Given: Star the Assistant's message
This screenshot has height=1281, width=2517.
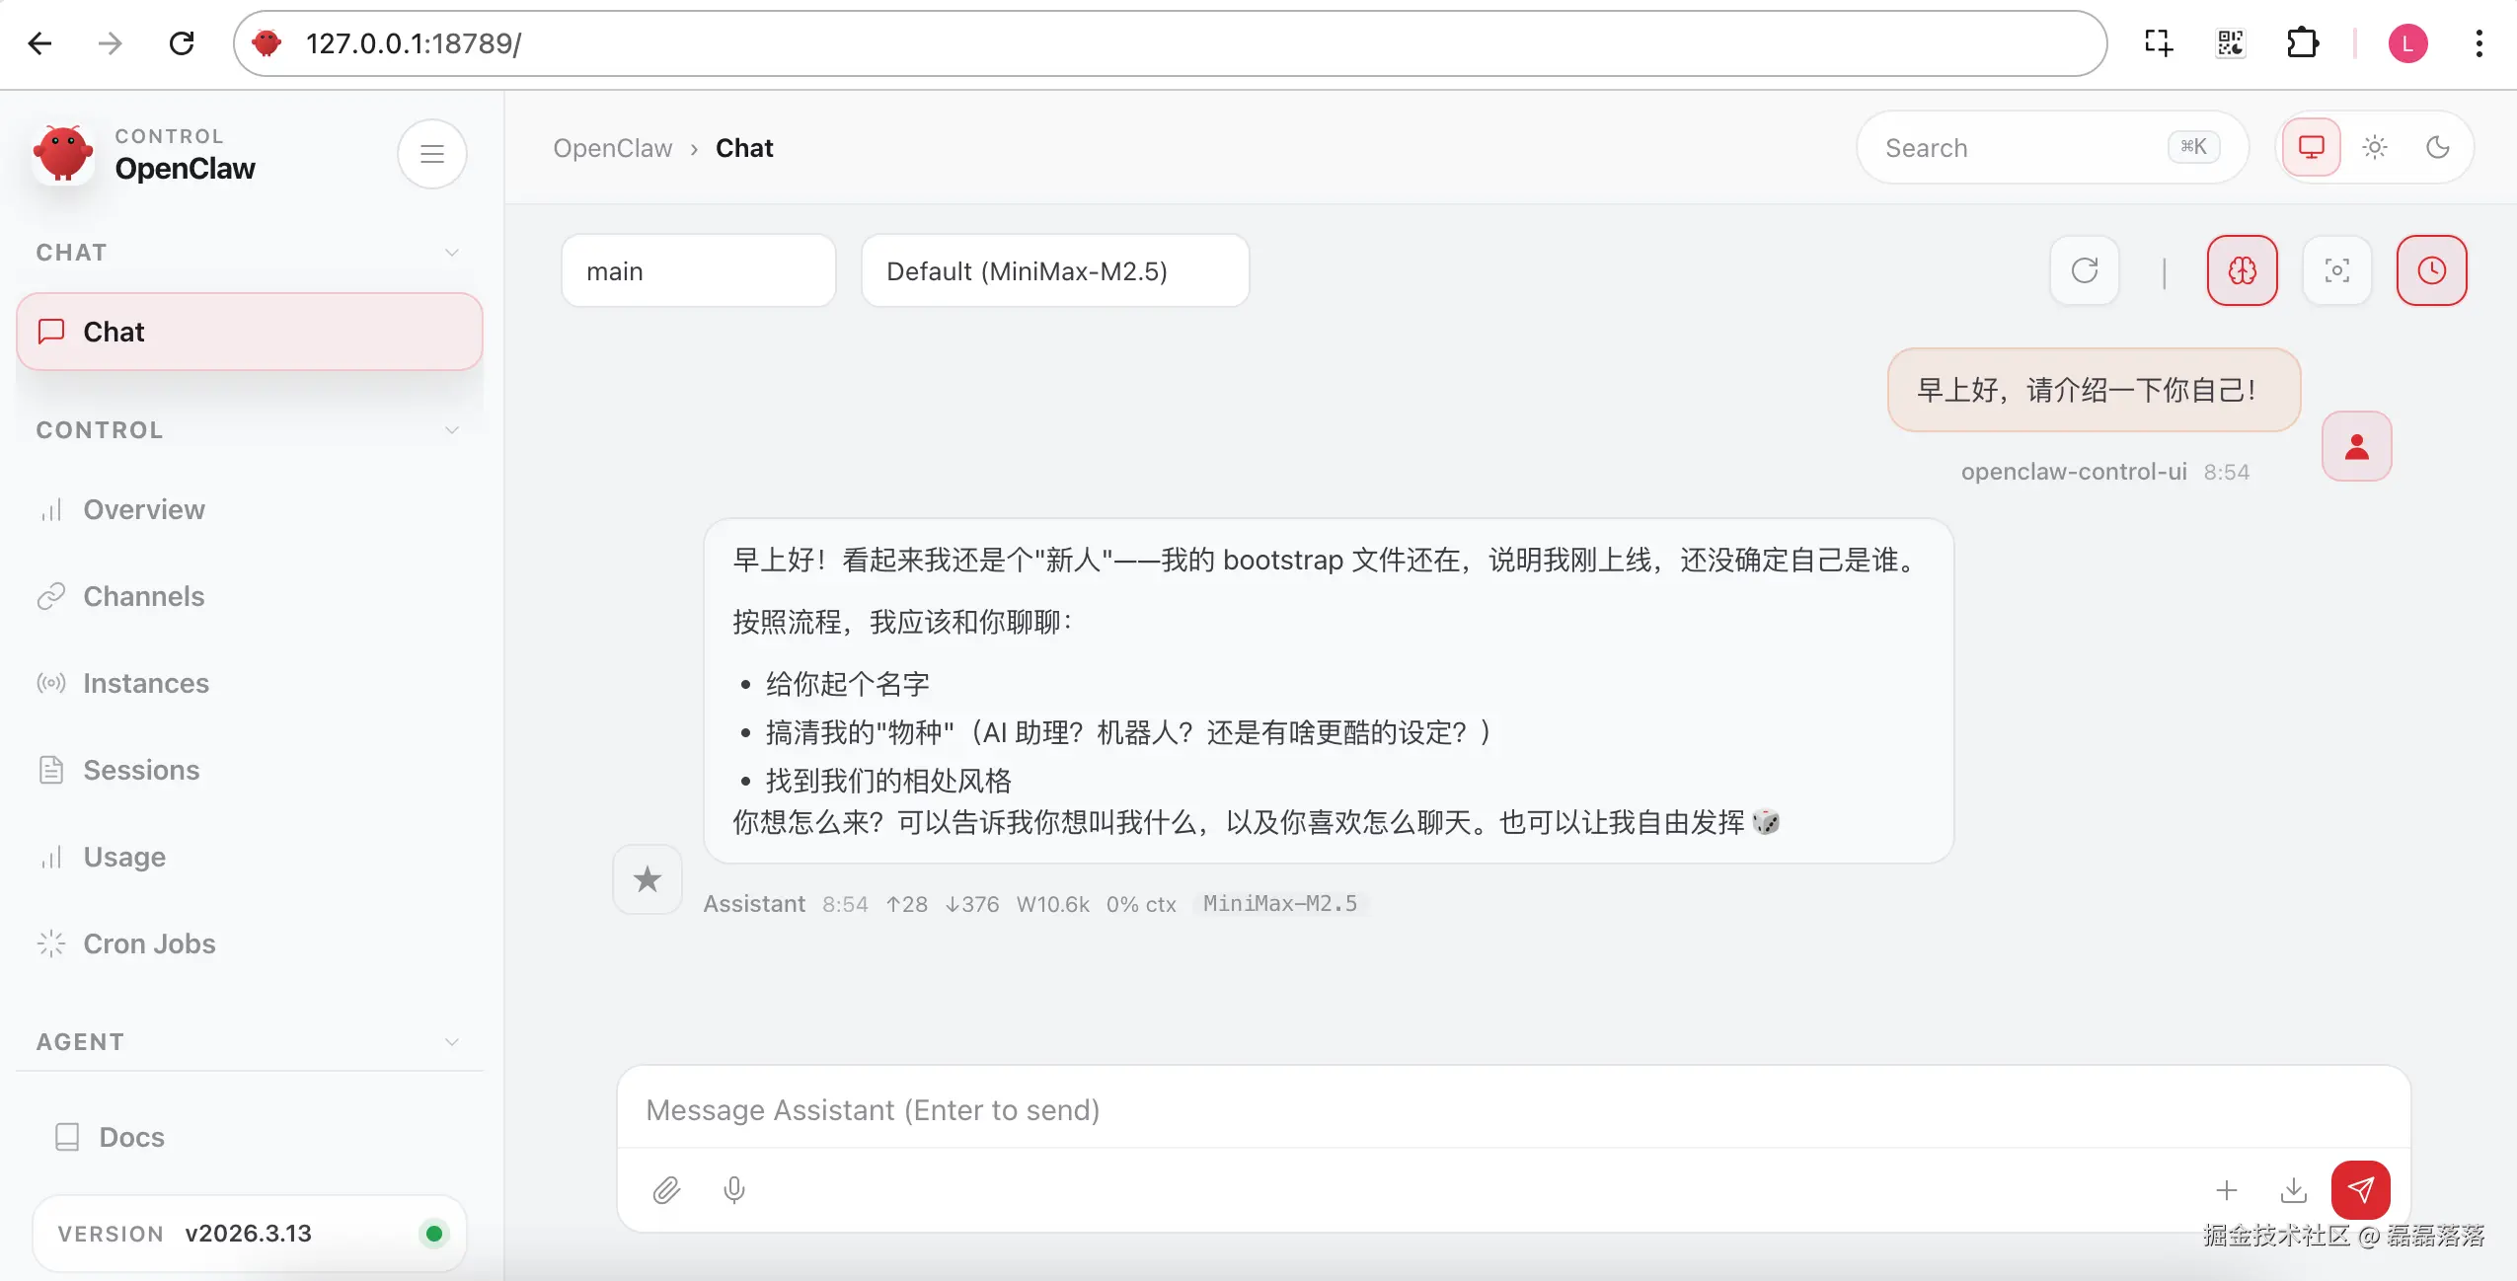Looking at the screenshot, I should [648, 878].
